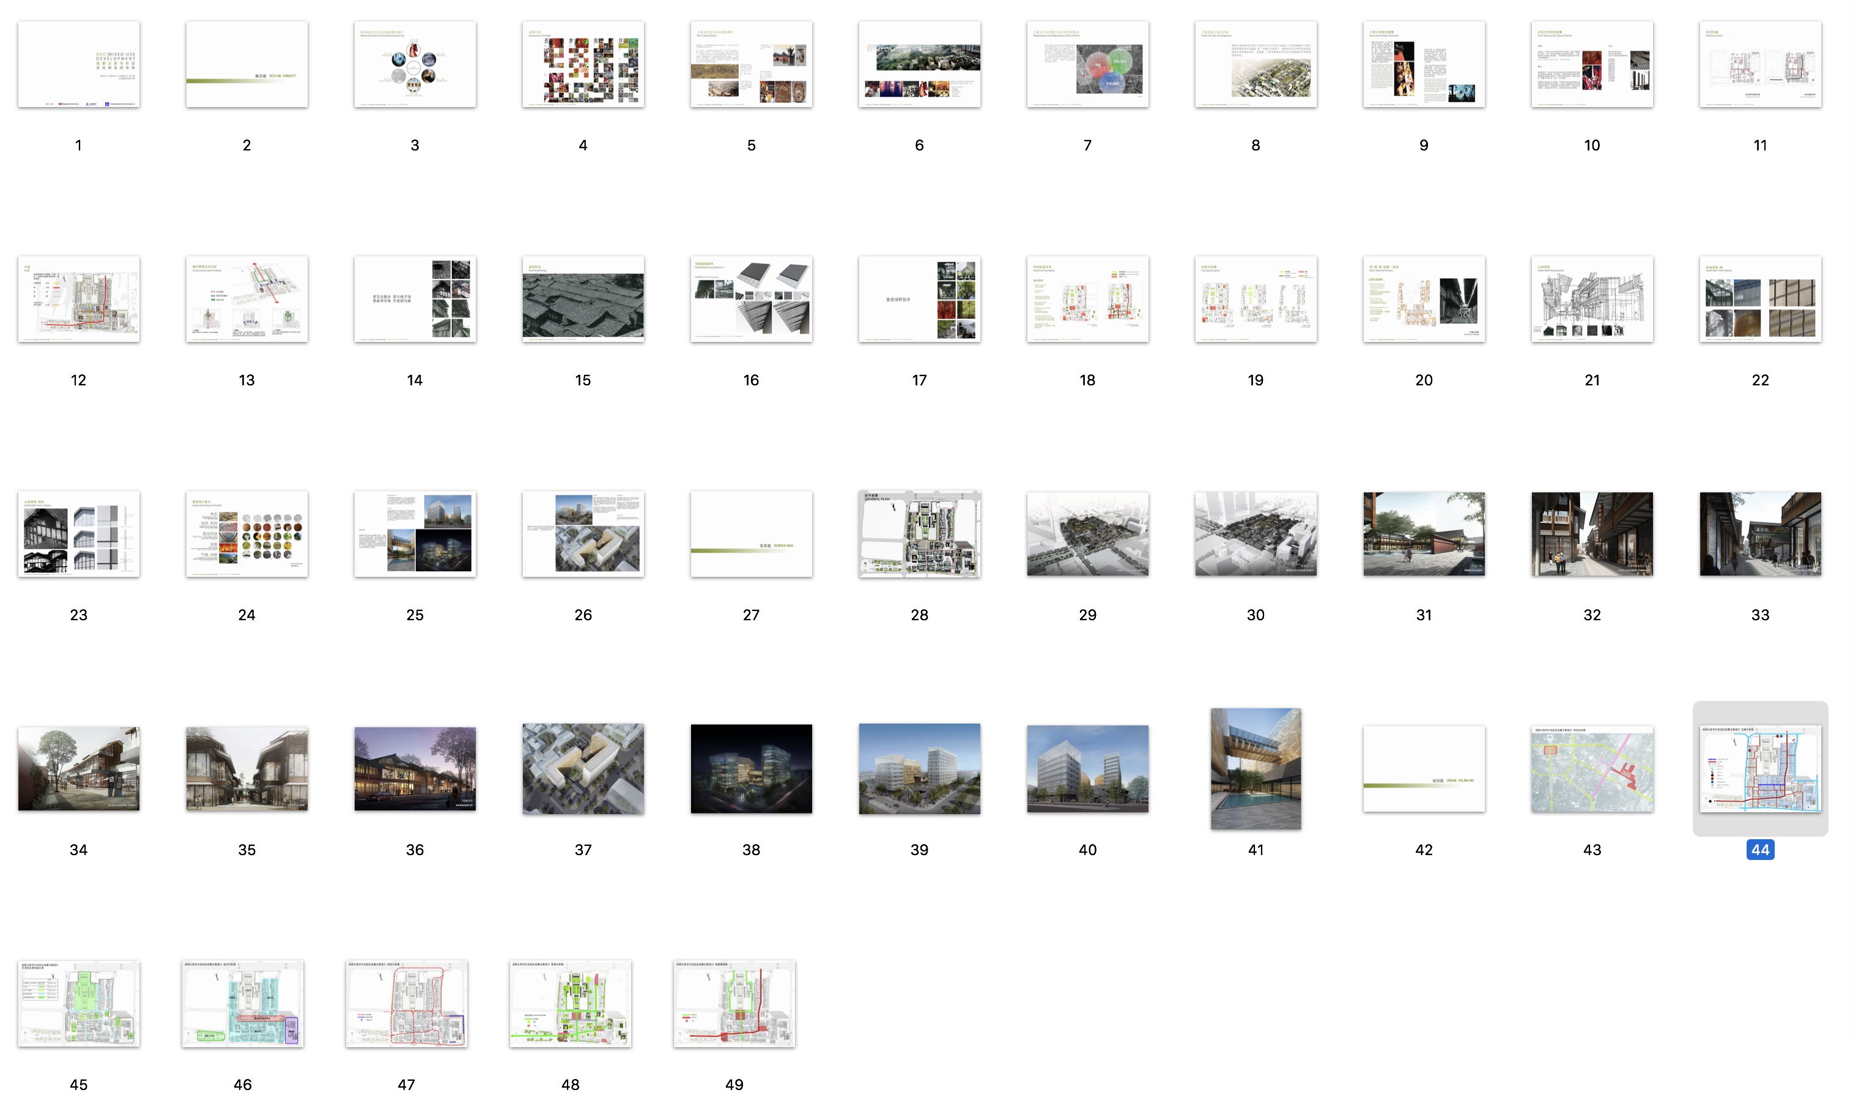
Task: Select page 48 thumbnail
Action: [571, 1004]
